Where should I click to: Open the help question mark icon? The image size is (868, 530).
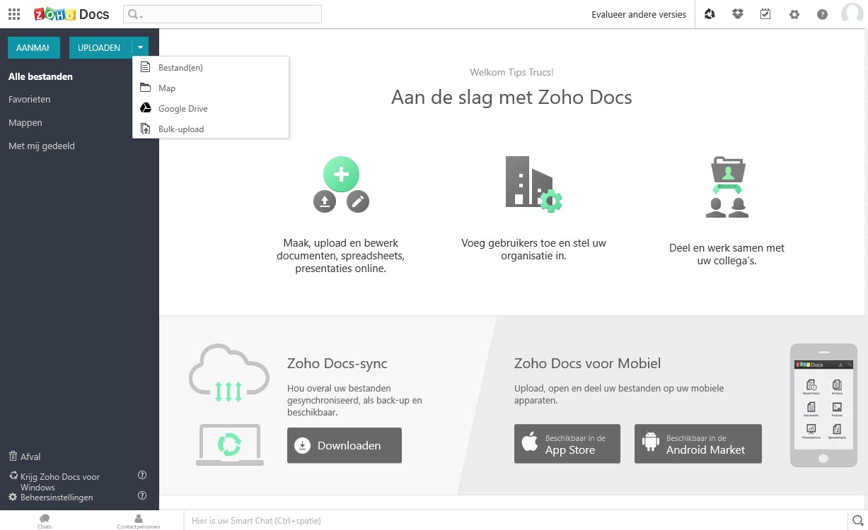822,14
